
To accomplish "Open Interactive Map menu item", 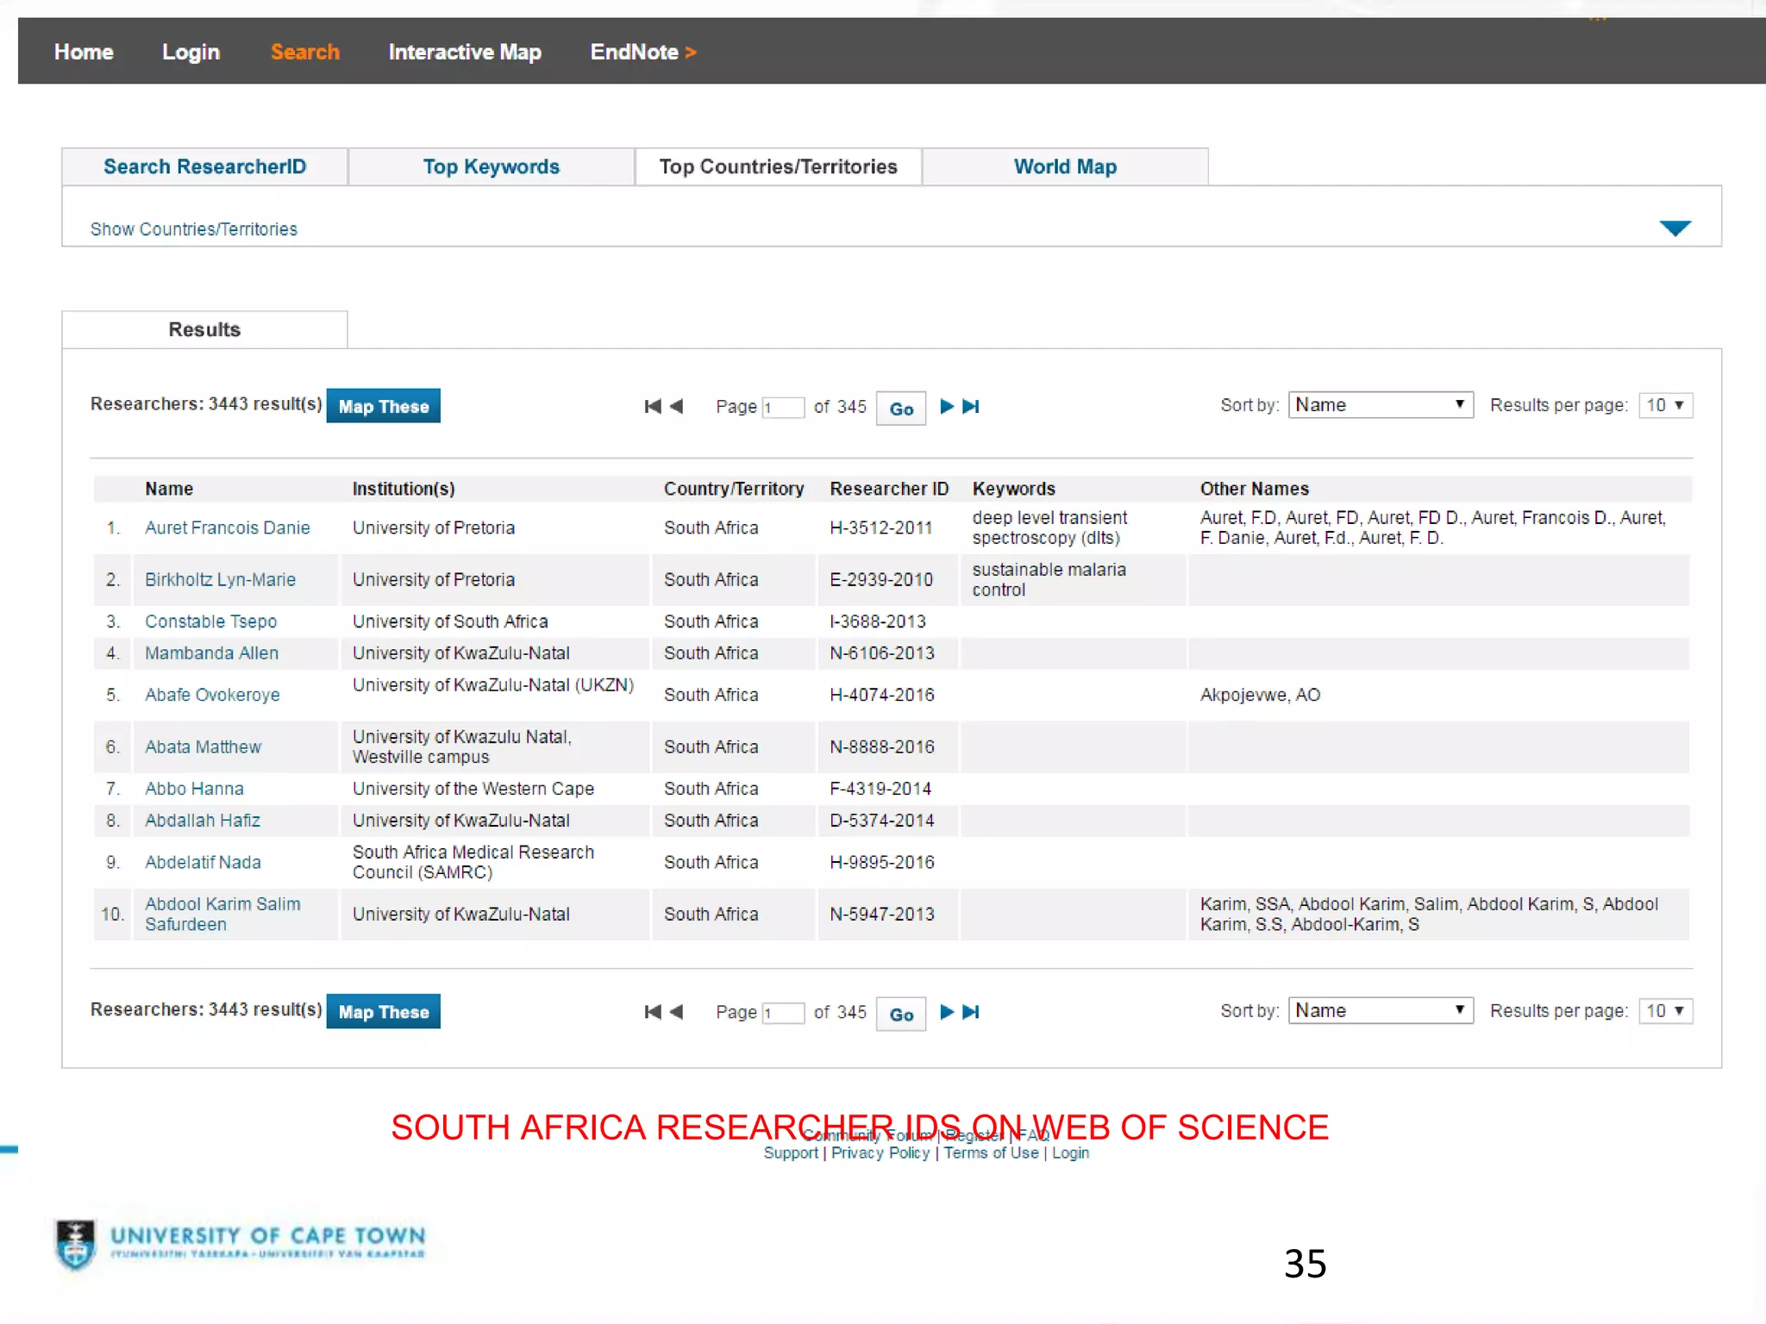I will [465, 52].
